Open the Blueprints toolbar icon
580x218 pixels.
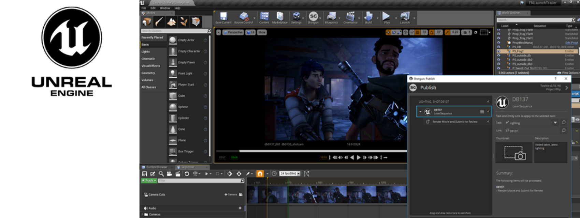point(331,17)
